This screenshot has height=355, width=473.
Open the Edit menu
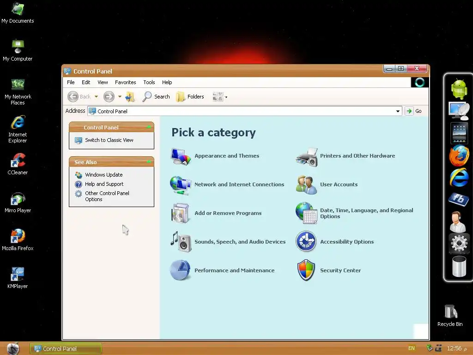pos(86,82)
